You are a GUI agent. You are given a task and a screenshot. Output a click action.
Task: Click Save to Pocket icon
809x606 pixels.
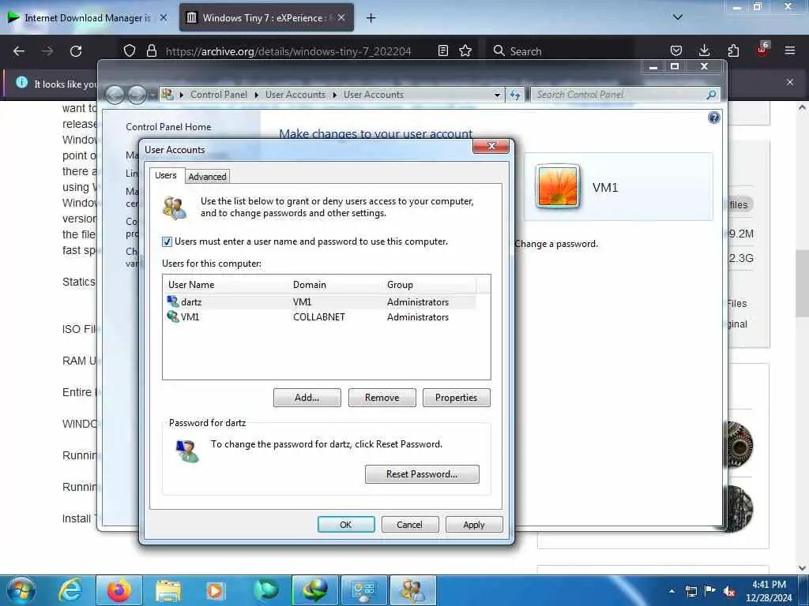(676, 50)
